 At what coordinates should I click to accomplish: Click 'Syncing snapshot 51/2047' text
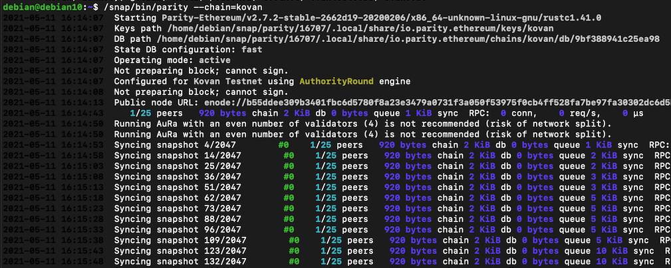177,187
